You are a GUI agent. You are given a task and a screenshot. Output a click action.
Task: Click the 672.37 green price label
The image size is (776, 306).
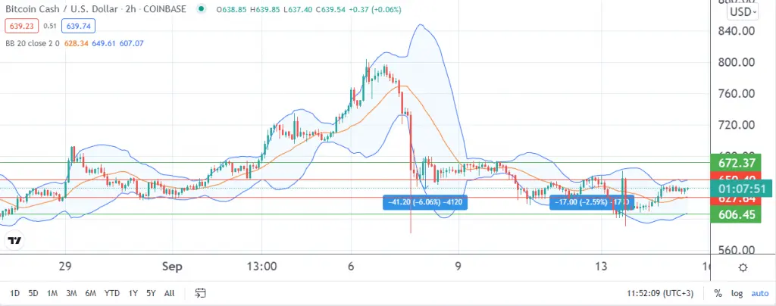[x=735, y=162]
